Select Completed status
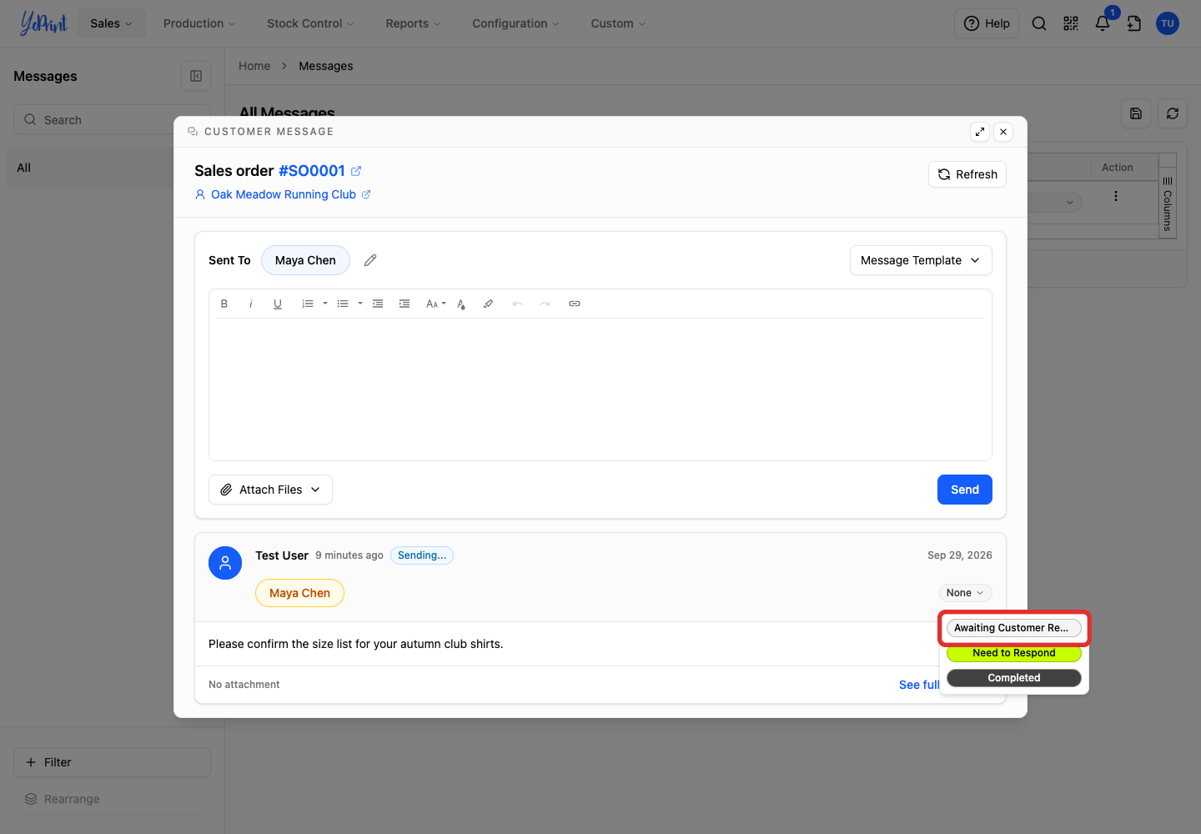Screen dimensions: 1201x834 coord(1014,678)
